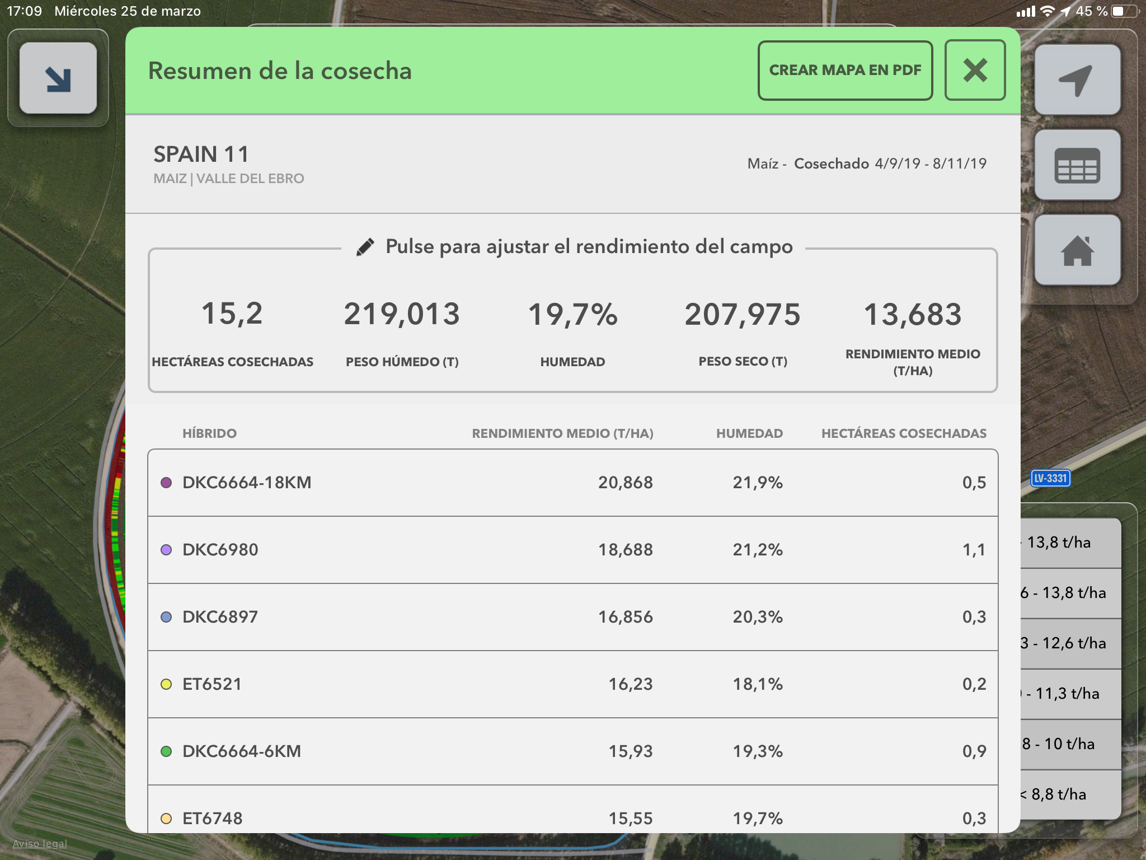Tap legend entry '< 8,8 t/ha'
1146x860 pixels.
pos(1070,794)
